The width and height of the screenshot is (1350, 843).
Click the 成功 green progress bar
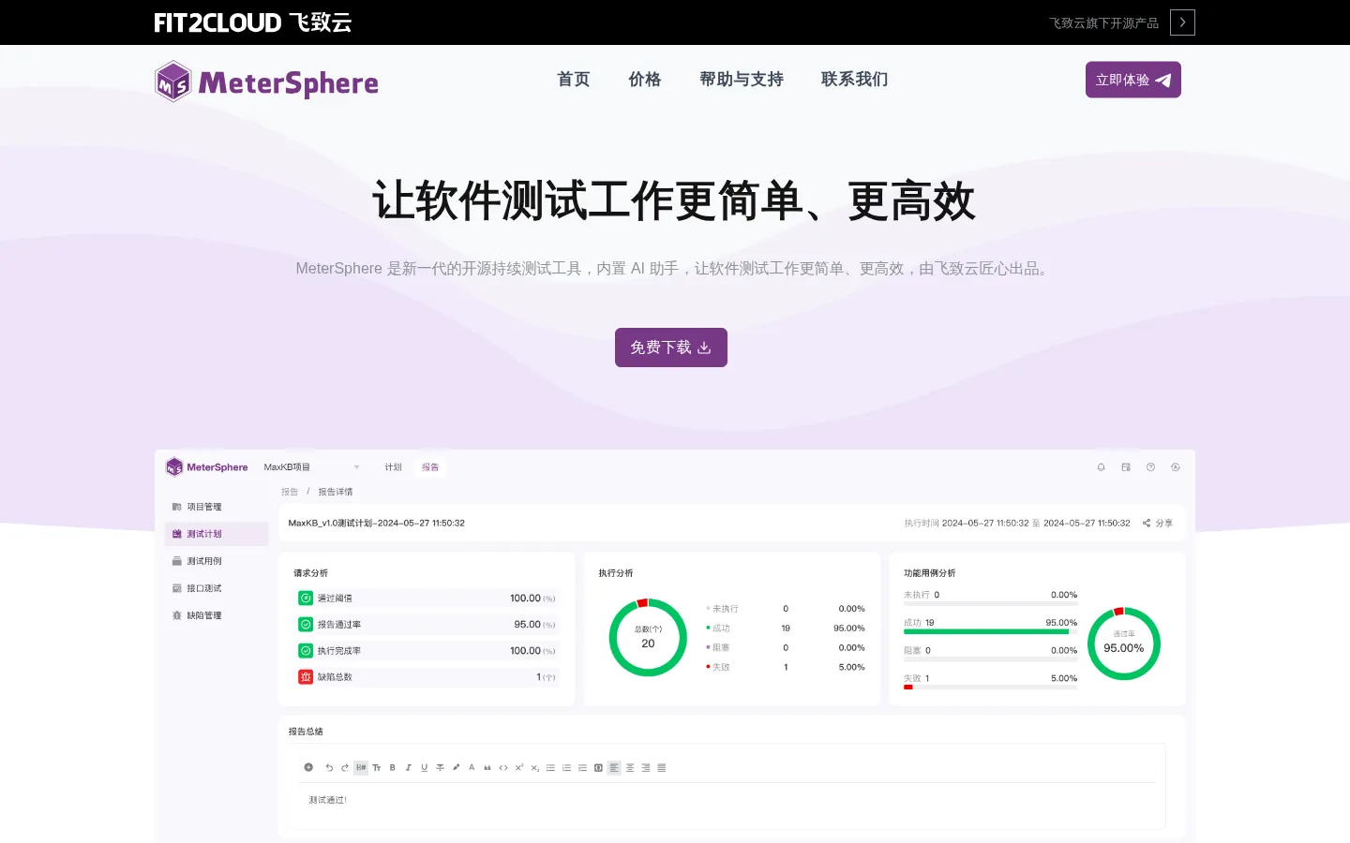(985, 632)
